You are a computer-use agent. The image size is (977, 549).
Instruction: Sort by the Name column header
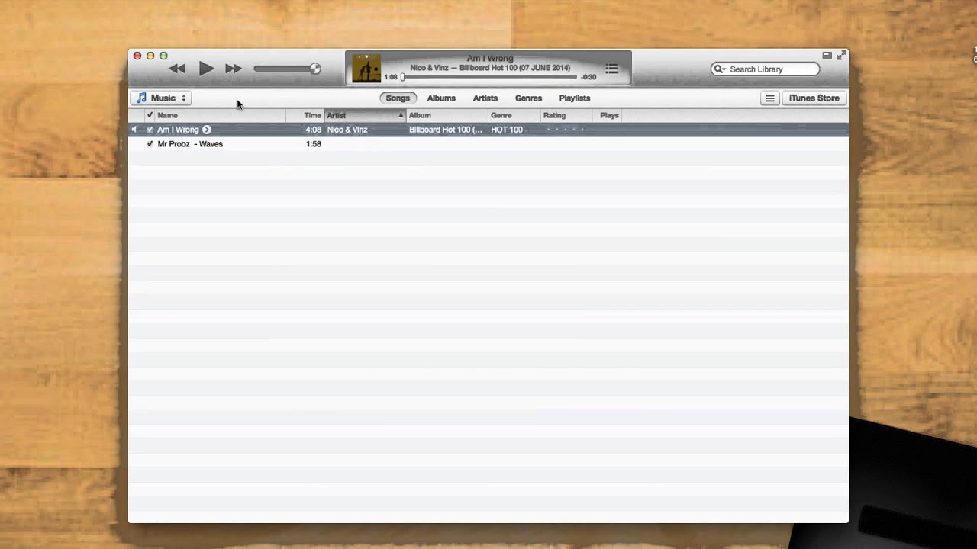(220, 115)
